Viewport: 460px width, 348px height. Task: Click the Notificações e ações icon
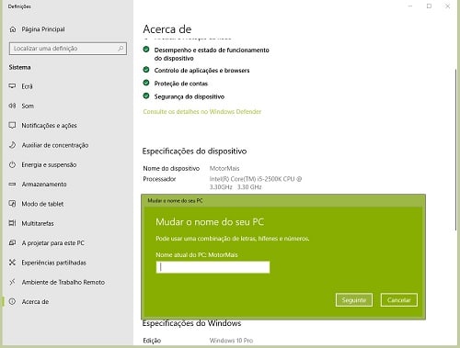point(12,125)
